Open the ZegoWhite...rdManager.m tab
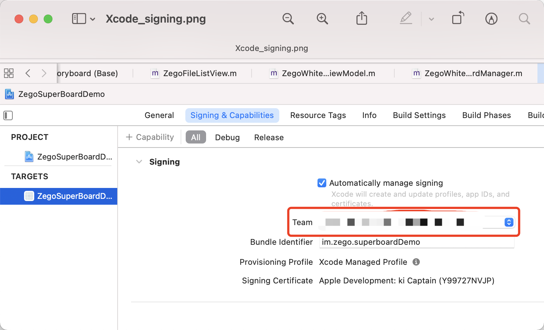This screenshot has width=544, height=330. click(467, 73)
